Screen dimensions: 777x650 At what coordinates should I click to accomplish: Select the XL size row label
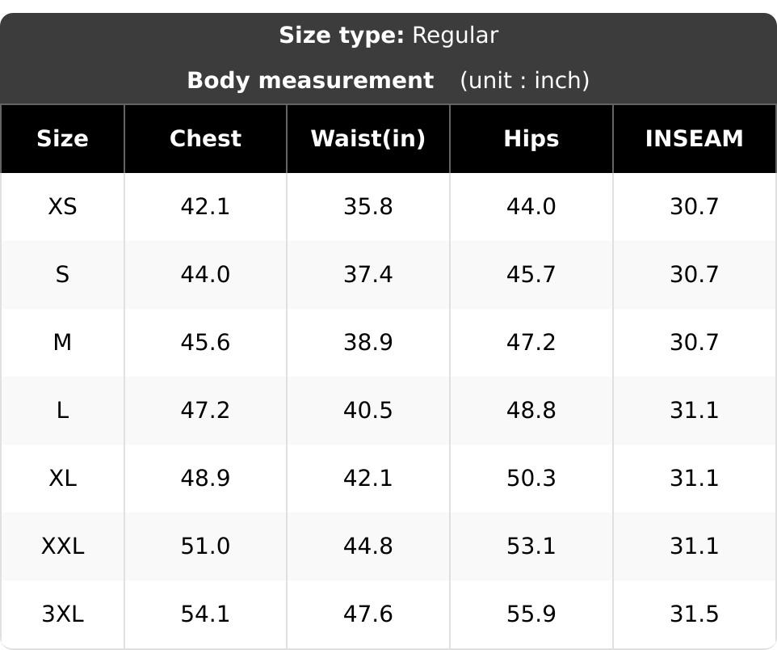click(x=62, y=479)
